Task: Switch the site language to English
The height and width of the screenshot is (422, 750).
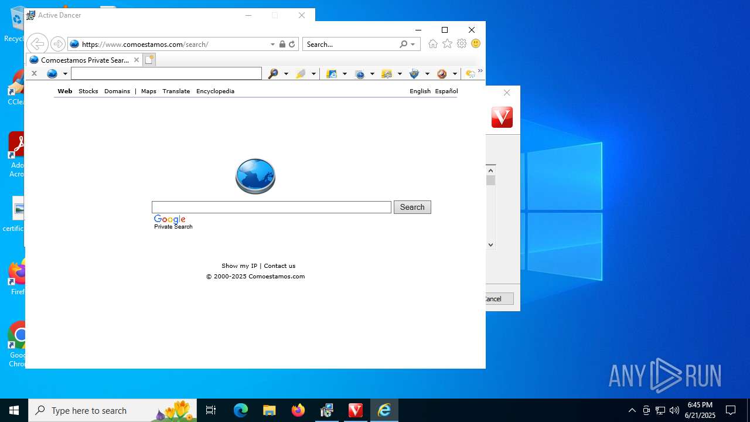Action: coord(420,91)
